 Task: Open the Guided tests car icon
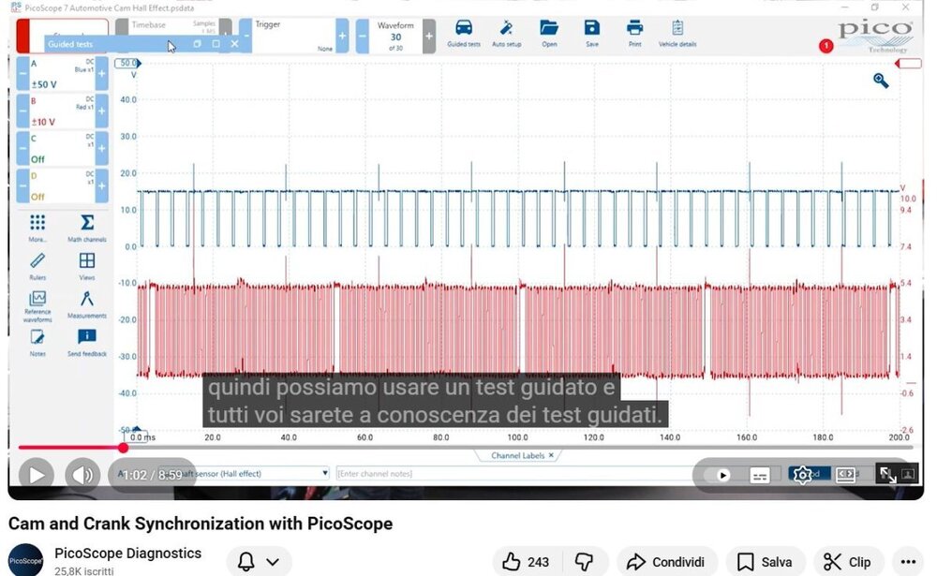pyautogui.click(x=463, y=29)
